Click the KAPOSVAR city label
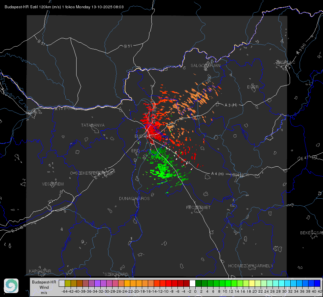 point(40,271)
